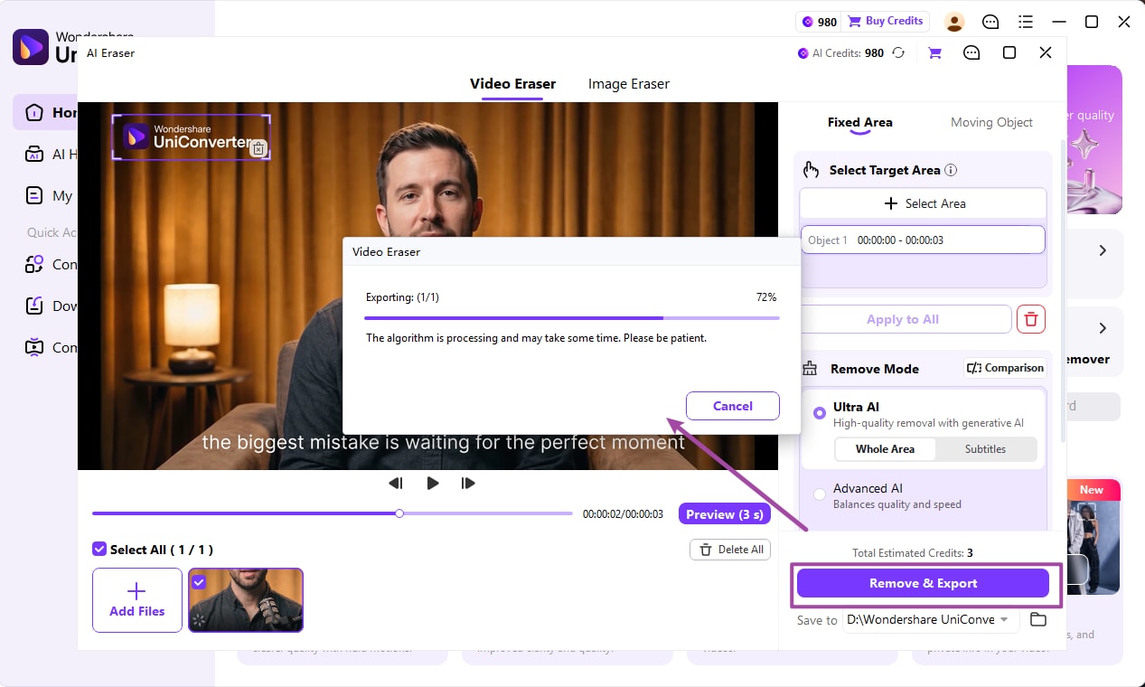This screenshot has height=687, width=1145.
Task: Toggle the checkbox on the video thumbnail
Action: tap(199, 582)
